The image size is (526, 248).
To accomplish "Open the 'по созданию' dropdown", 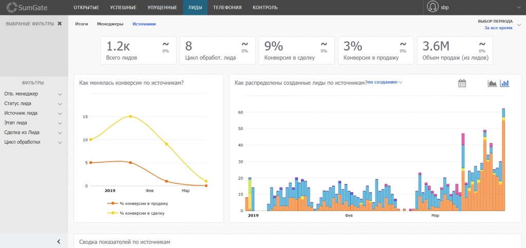I will tap(384, 82).
